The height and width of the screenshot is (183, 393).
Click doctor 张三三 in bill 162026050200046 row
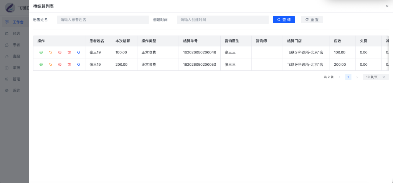pos(230,52)
